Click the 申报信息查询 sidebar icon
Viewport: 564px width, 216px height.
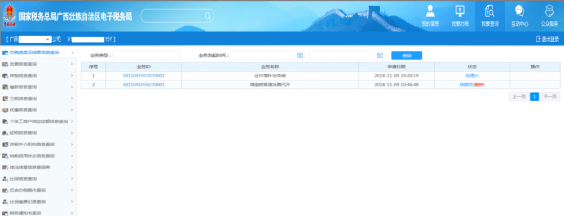(x=5, y=76)
